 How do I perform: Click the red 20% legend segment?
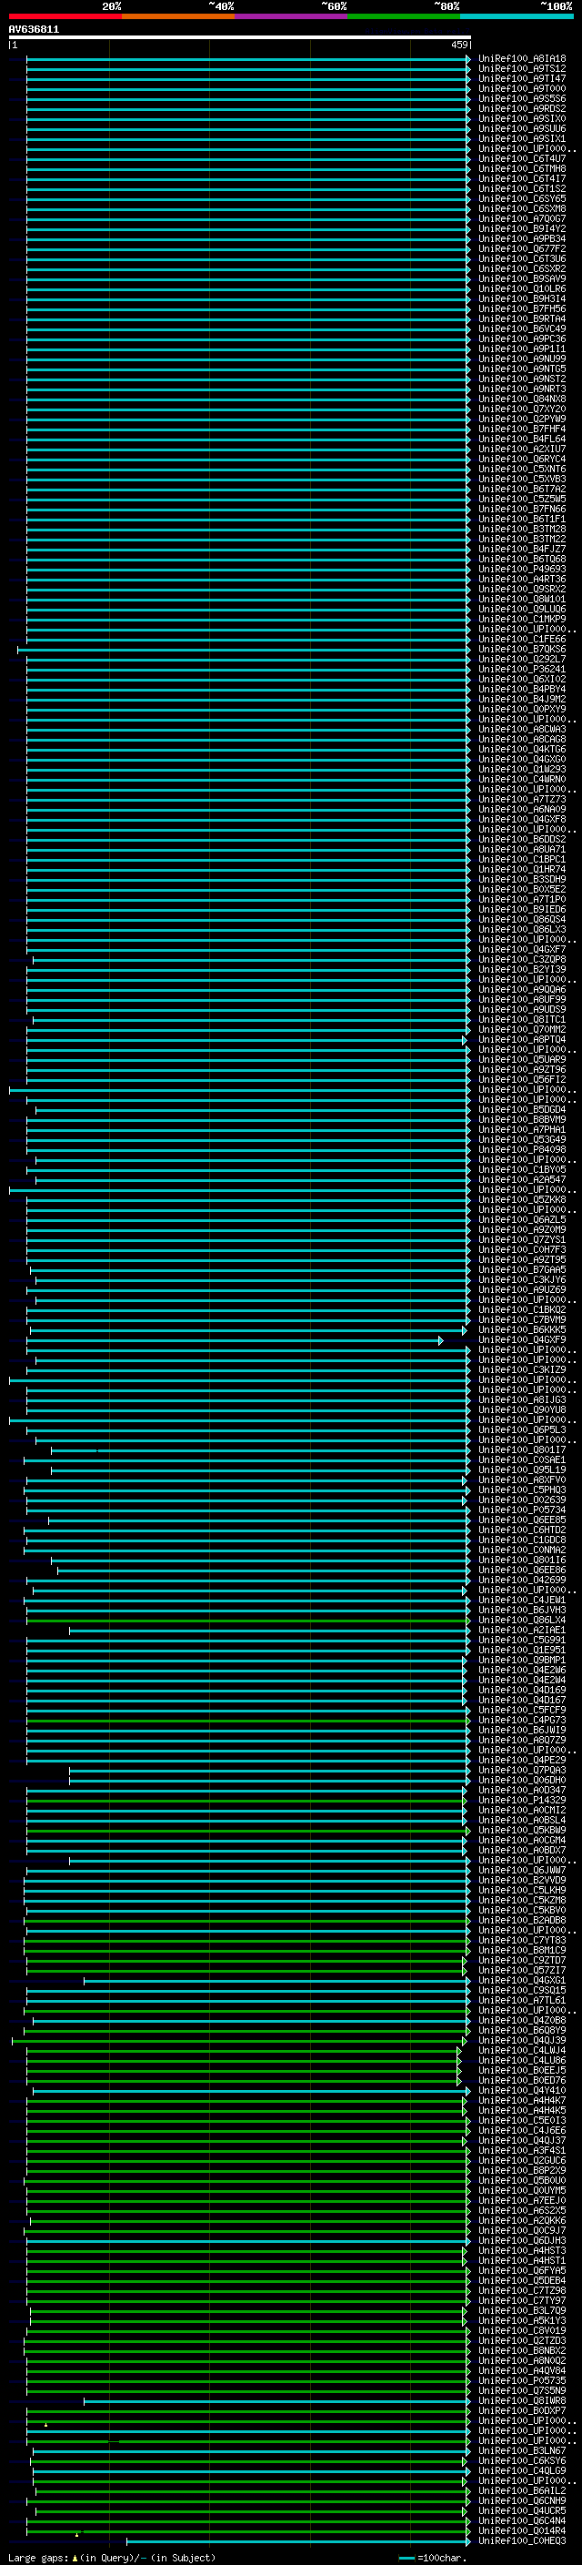(65, 16)
